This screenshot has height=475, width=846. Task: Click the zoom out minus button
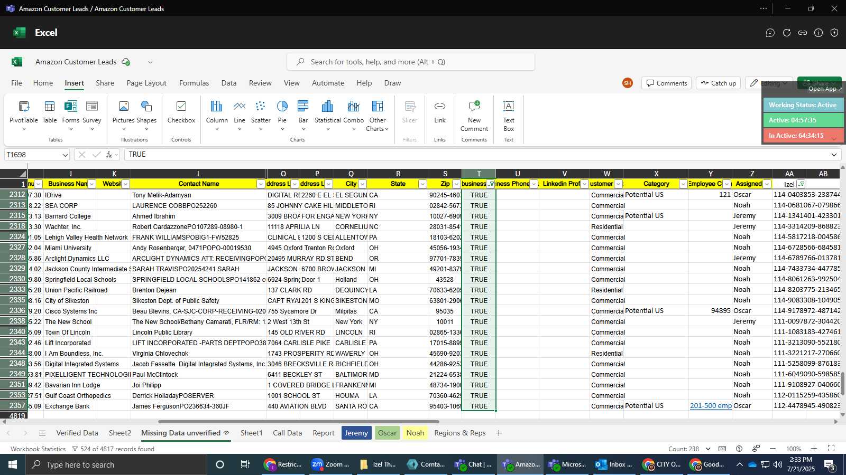click(x=773, y=449)
